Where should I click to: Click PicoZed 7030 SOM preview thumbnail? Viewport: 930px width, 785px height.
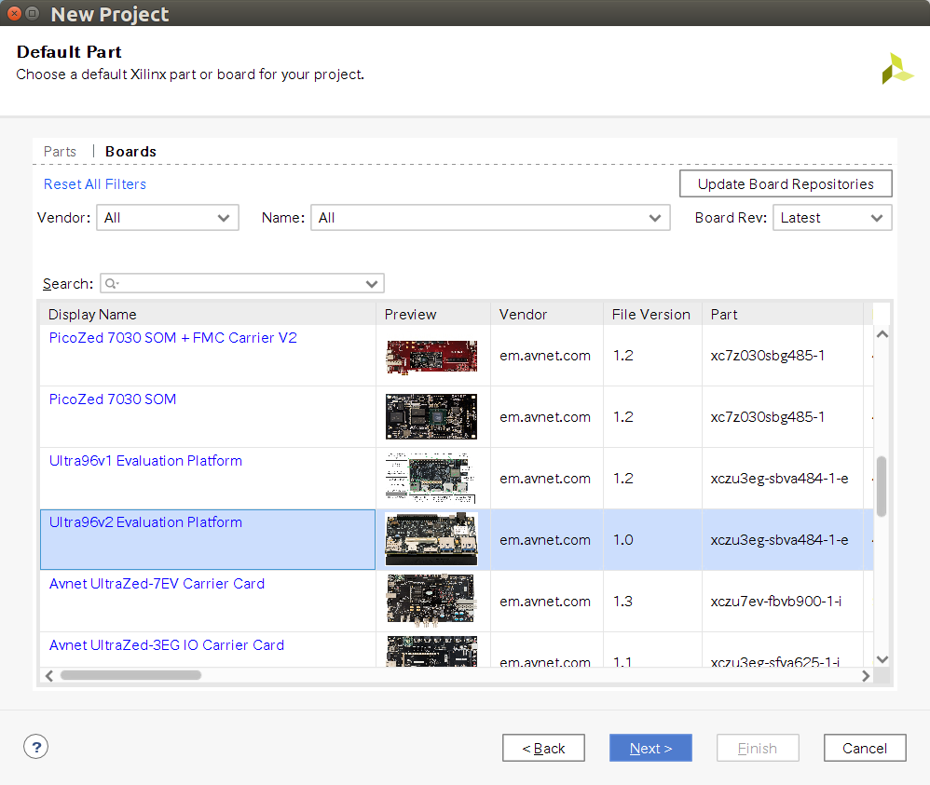pyautogui.click(x=431, y=417)
